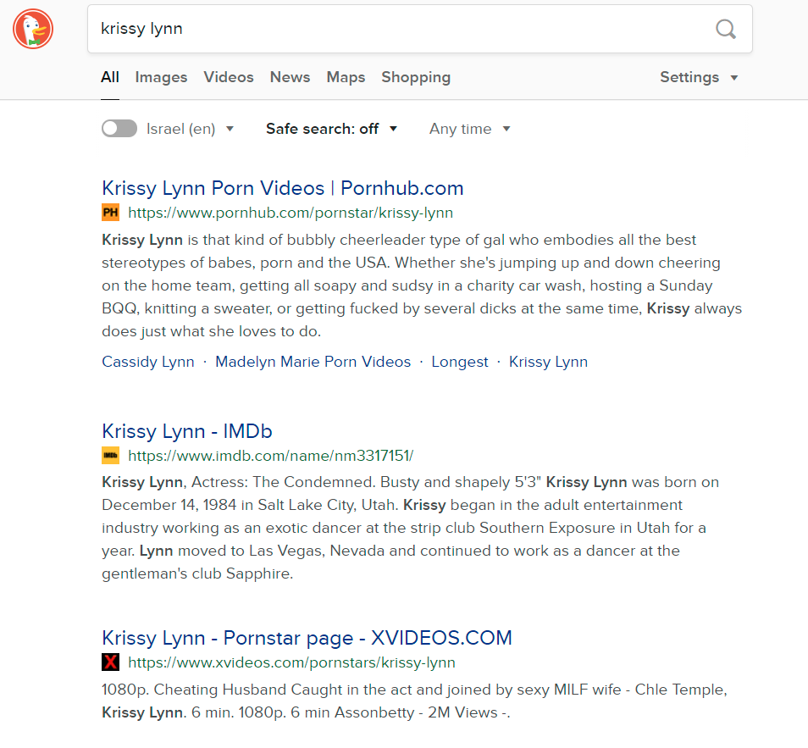Open the Settings dropdown menu

click(699, 77)
